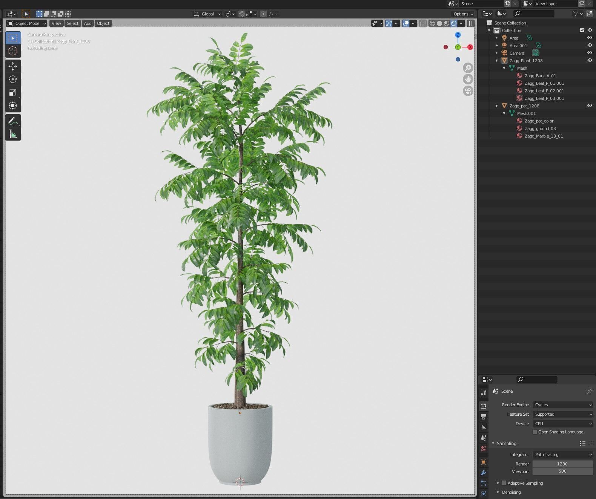596x499 pixels.
Task: Collapse Zagg_pot_1208 tree in outliner
Action: click(x=497, y=106)
